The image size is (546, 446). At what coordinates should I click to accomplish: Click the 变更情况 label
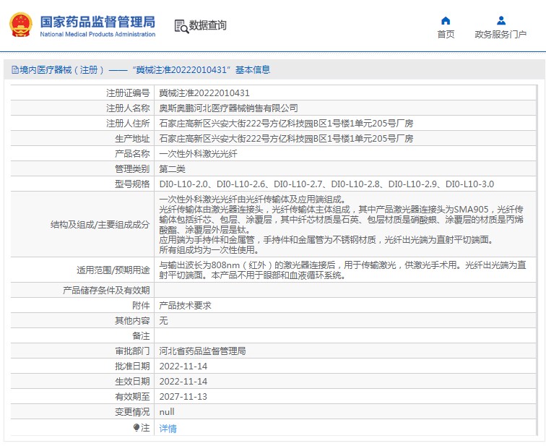tap(132, 412)
